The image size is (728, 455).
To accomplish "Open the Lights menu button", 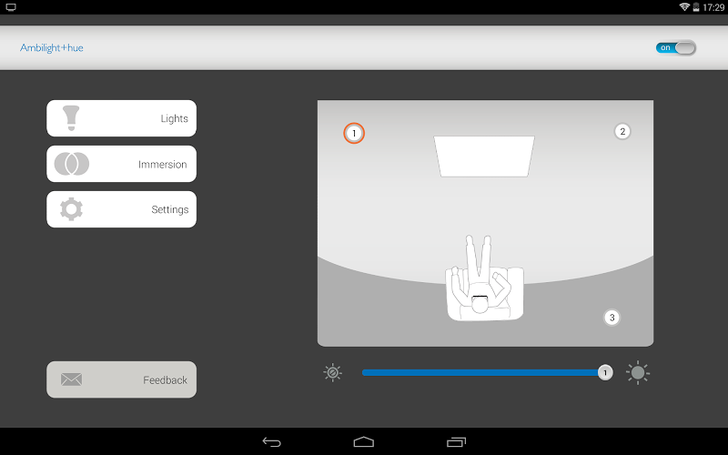I will (x=121, y=118).
